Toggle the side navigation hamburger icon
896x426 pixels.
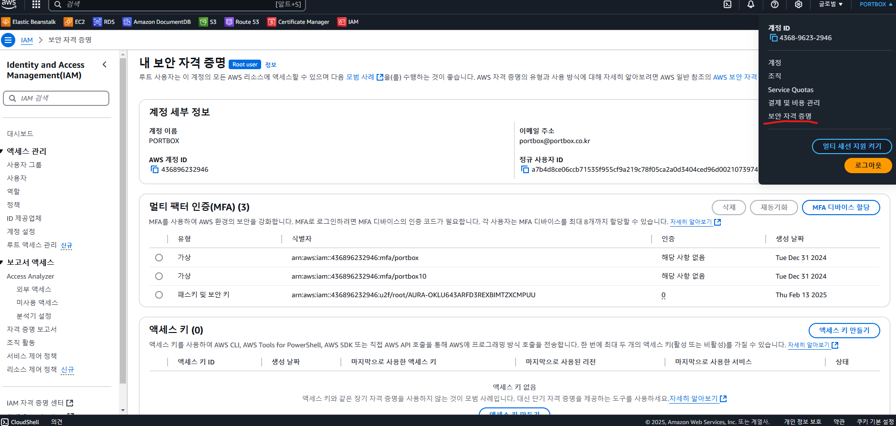point(8,40)
